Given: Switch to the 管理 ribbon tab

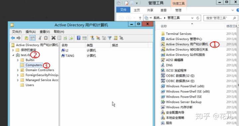Looking at the screenshot, I should 178,10.
